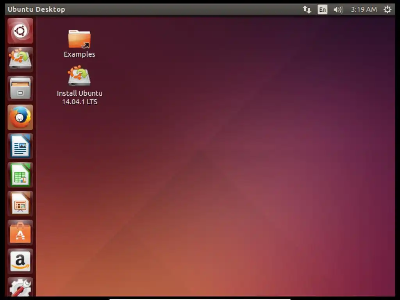This screenshot has width=400, height=300.
Task: Open Ubuntu Software Center
Action: [x=20, y=233]
